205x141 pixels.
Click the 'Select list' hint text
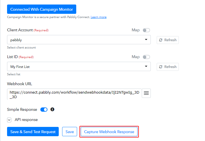click(14, 74)
